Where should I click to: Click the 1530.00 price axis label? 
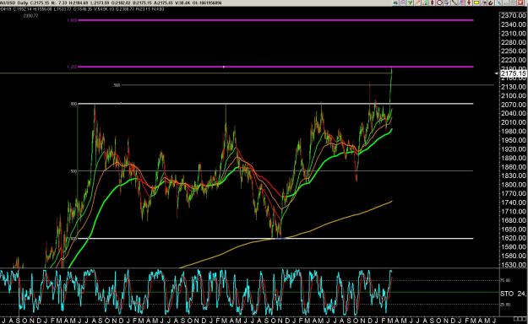[513, 264]
